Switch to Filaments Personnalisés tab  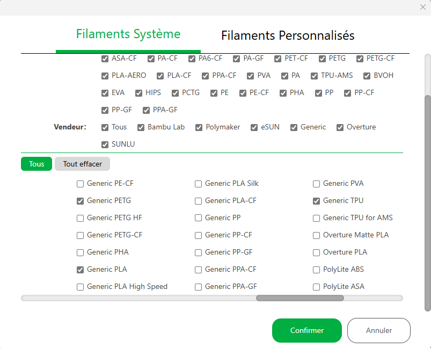point(288,35)
